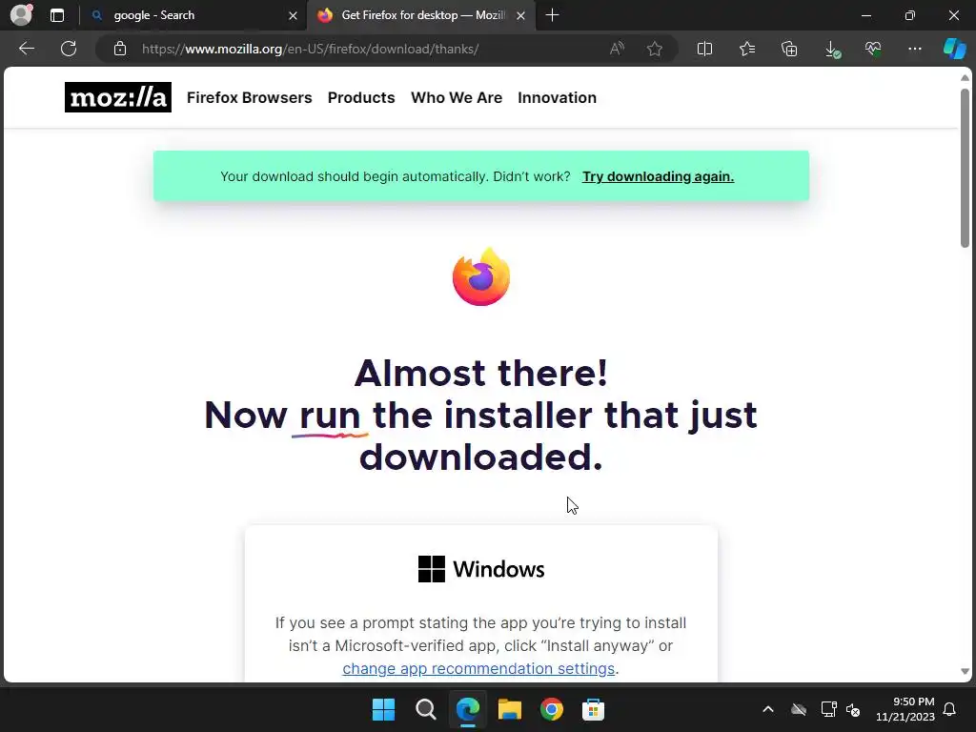The height and width of the screenshot is (732, 976).
Task: Open notifications bell icon
Action: coord(949,709)
